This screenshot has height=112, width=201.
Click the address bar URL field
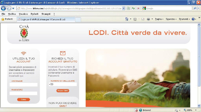(69, 8)
